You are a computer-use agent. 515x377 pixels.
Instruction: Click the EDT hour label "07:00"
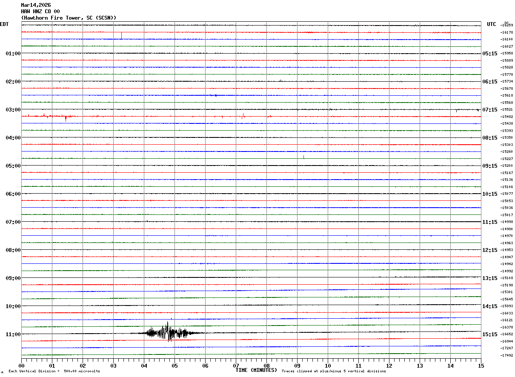click(13, 222)
